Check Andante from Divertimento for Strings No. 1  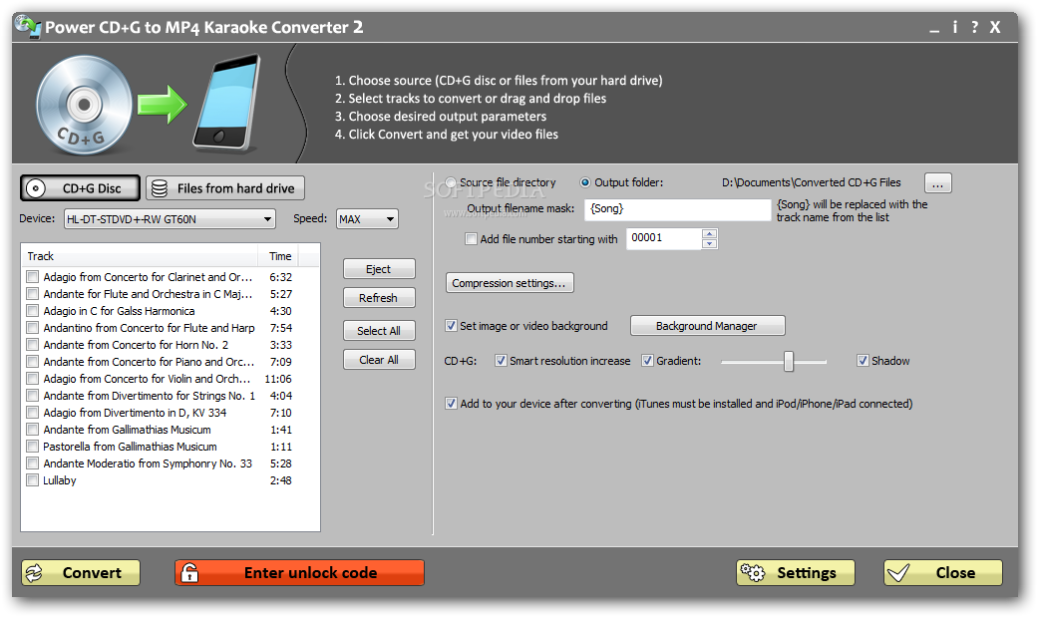click(33, 396)
